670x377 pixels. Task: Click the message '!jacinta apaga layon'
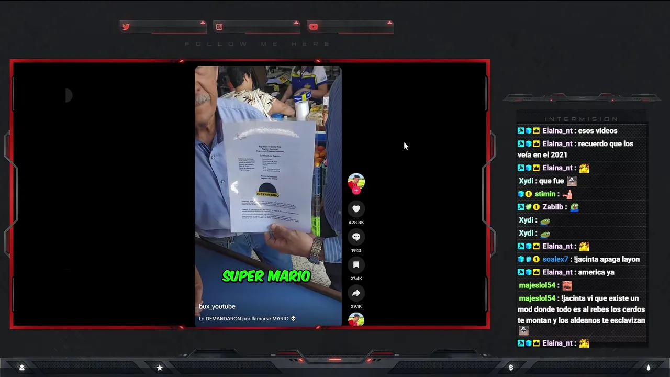(607, 259)
